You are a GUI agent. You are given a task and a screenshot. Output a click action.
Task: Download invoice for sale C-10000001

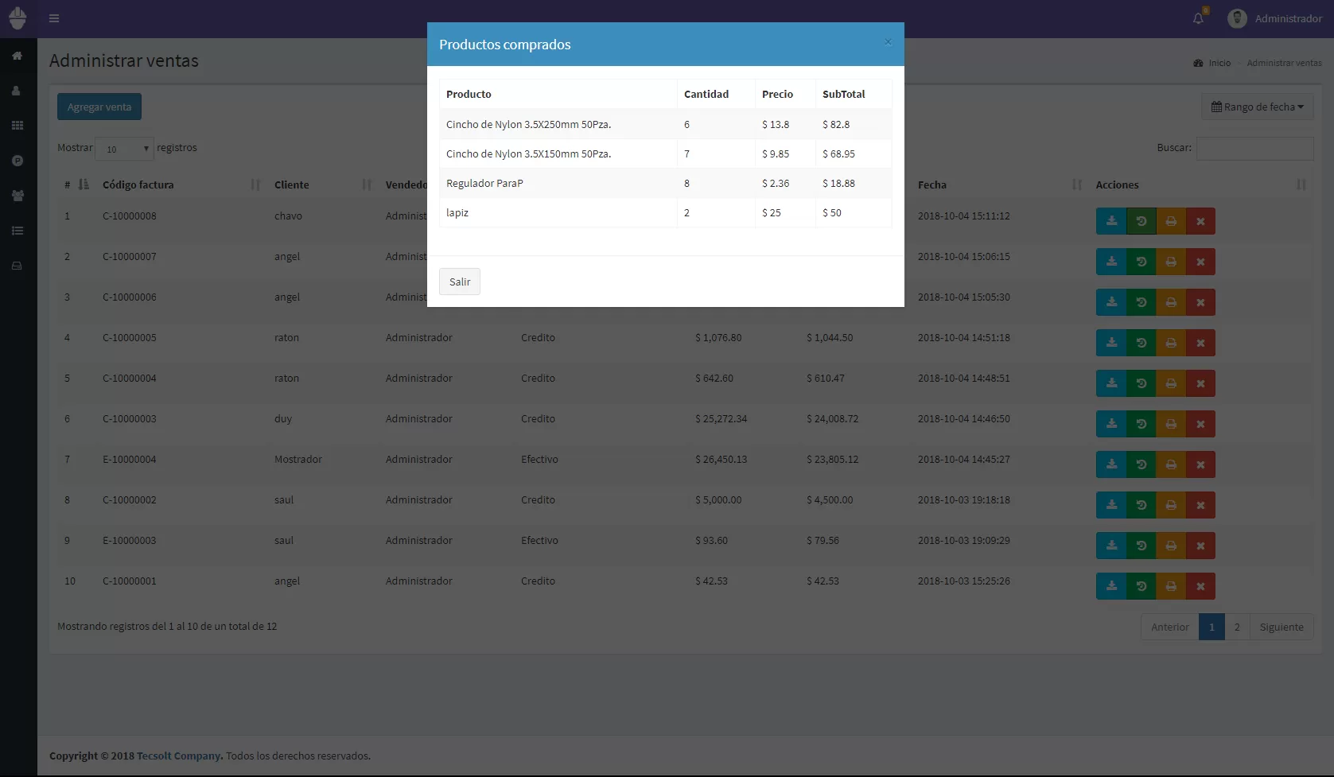pyautogui.click(x=1111, y=586)
